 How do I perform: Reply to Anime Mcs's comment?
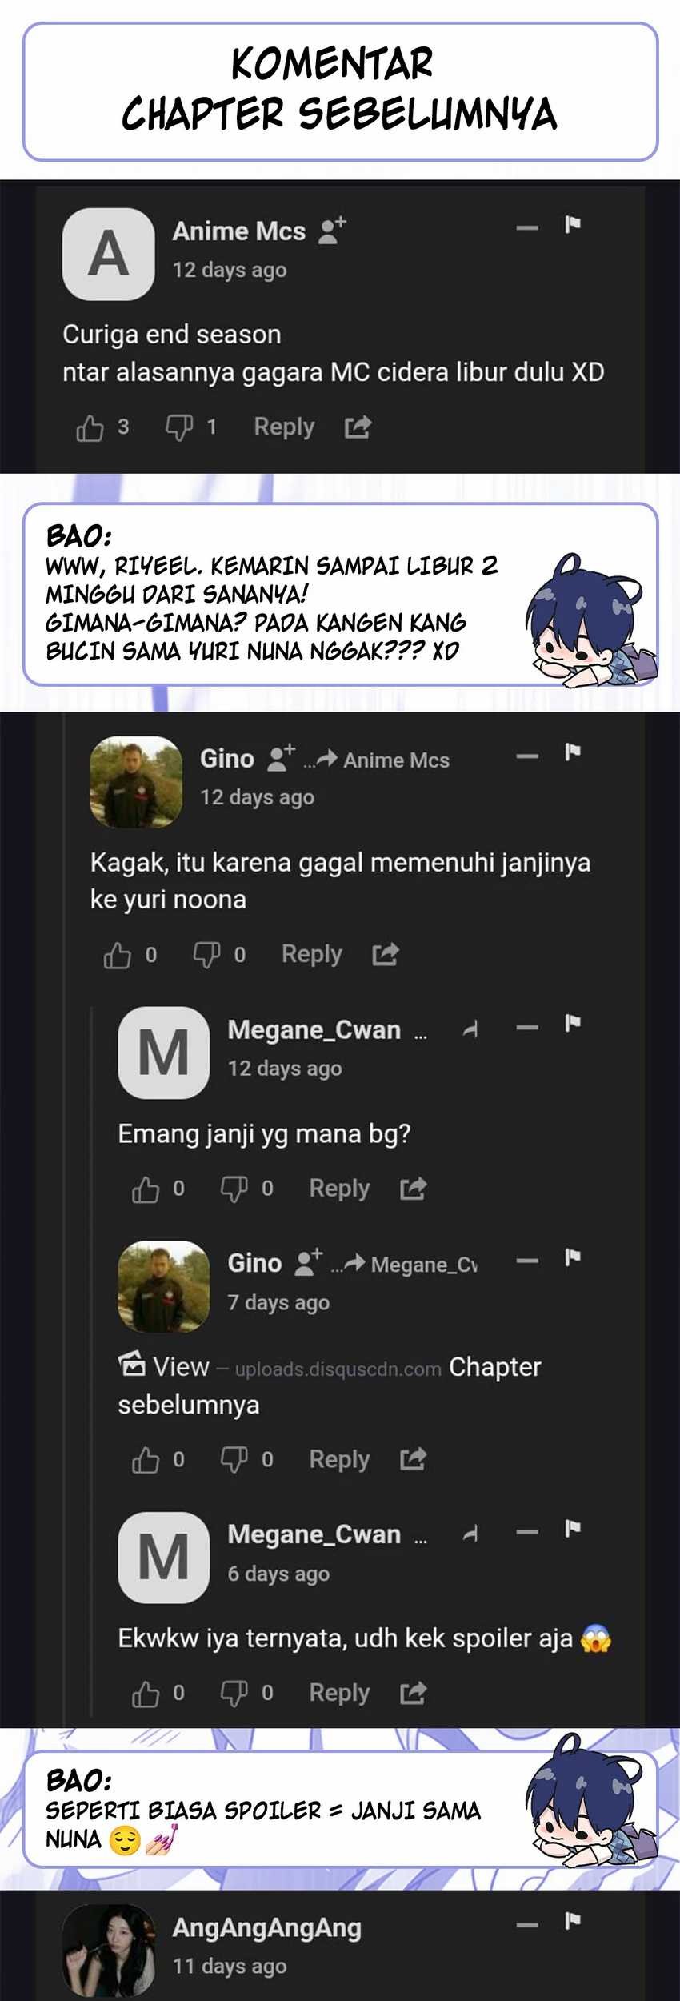point(284,427)
